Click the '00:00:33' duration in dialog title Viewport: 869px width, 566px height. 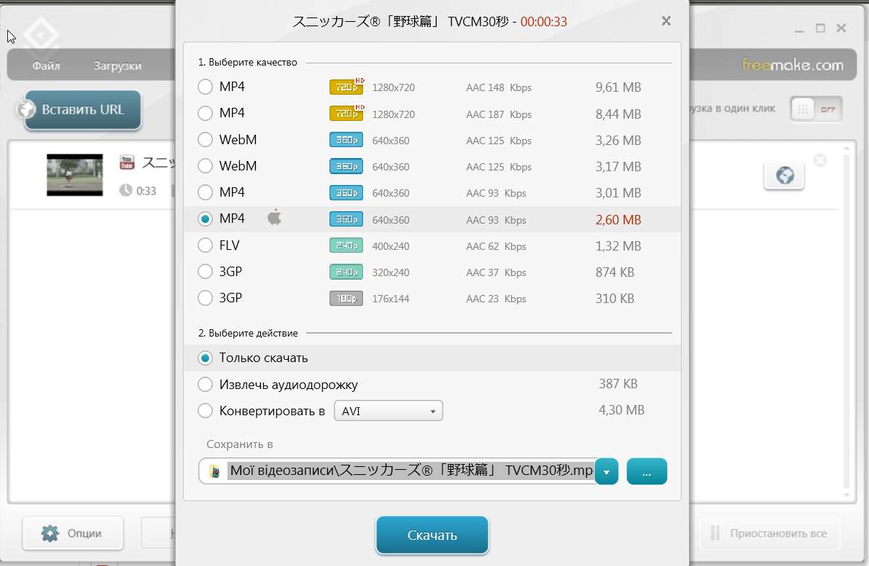click(544, 22)
